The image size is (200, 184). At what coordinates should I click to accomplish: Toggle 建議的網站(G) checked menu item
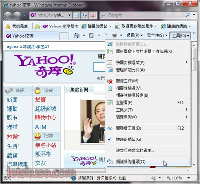point(148,139)
